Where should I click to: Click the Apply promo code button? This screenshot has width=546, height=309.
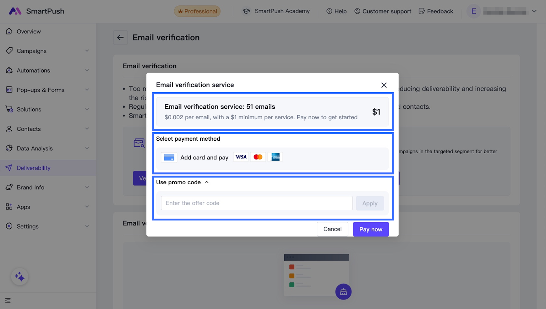[370, 203]
